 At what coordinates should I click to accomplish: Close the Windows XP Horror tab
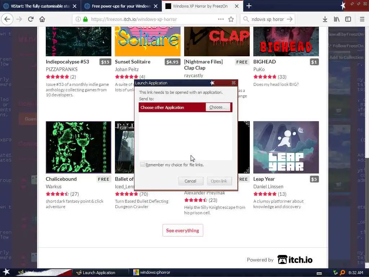pyautogui.click(x=237, y=6)
